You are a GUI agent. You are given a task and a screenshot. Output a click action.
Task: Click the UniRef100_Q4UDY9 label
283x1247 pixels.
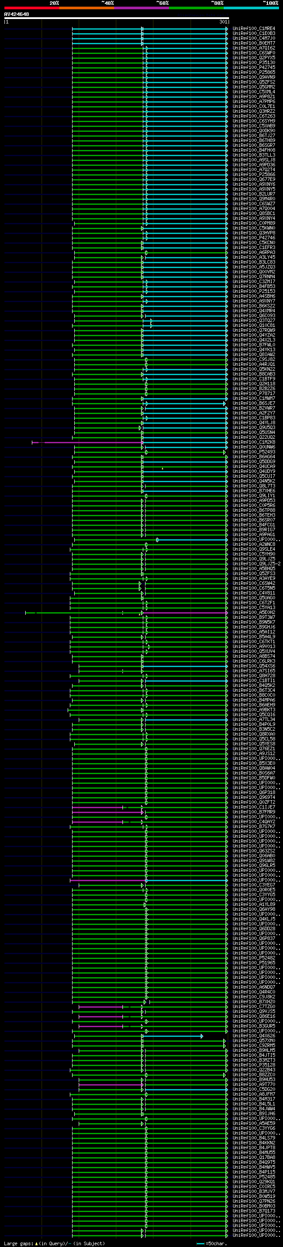[254, 471]
